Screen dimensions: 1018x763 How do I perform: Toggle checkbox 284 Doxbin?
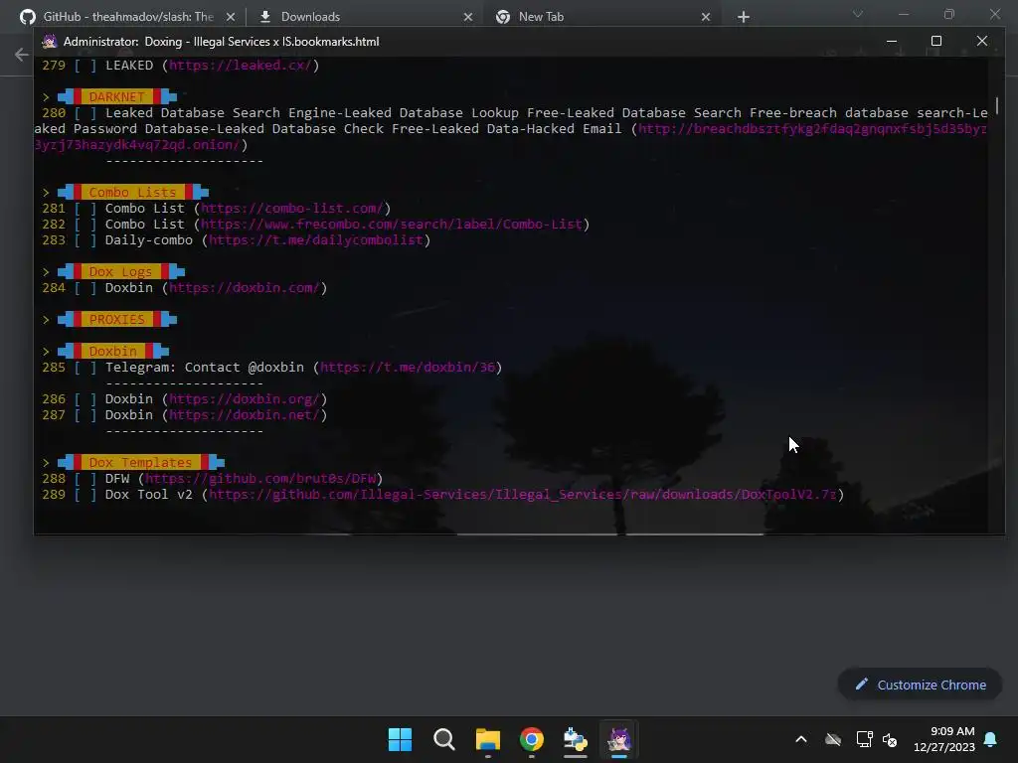(85, 287)
